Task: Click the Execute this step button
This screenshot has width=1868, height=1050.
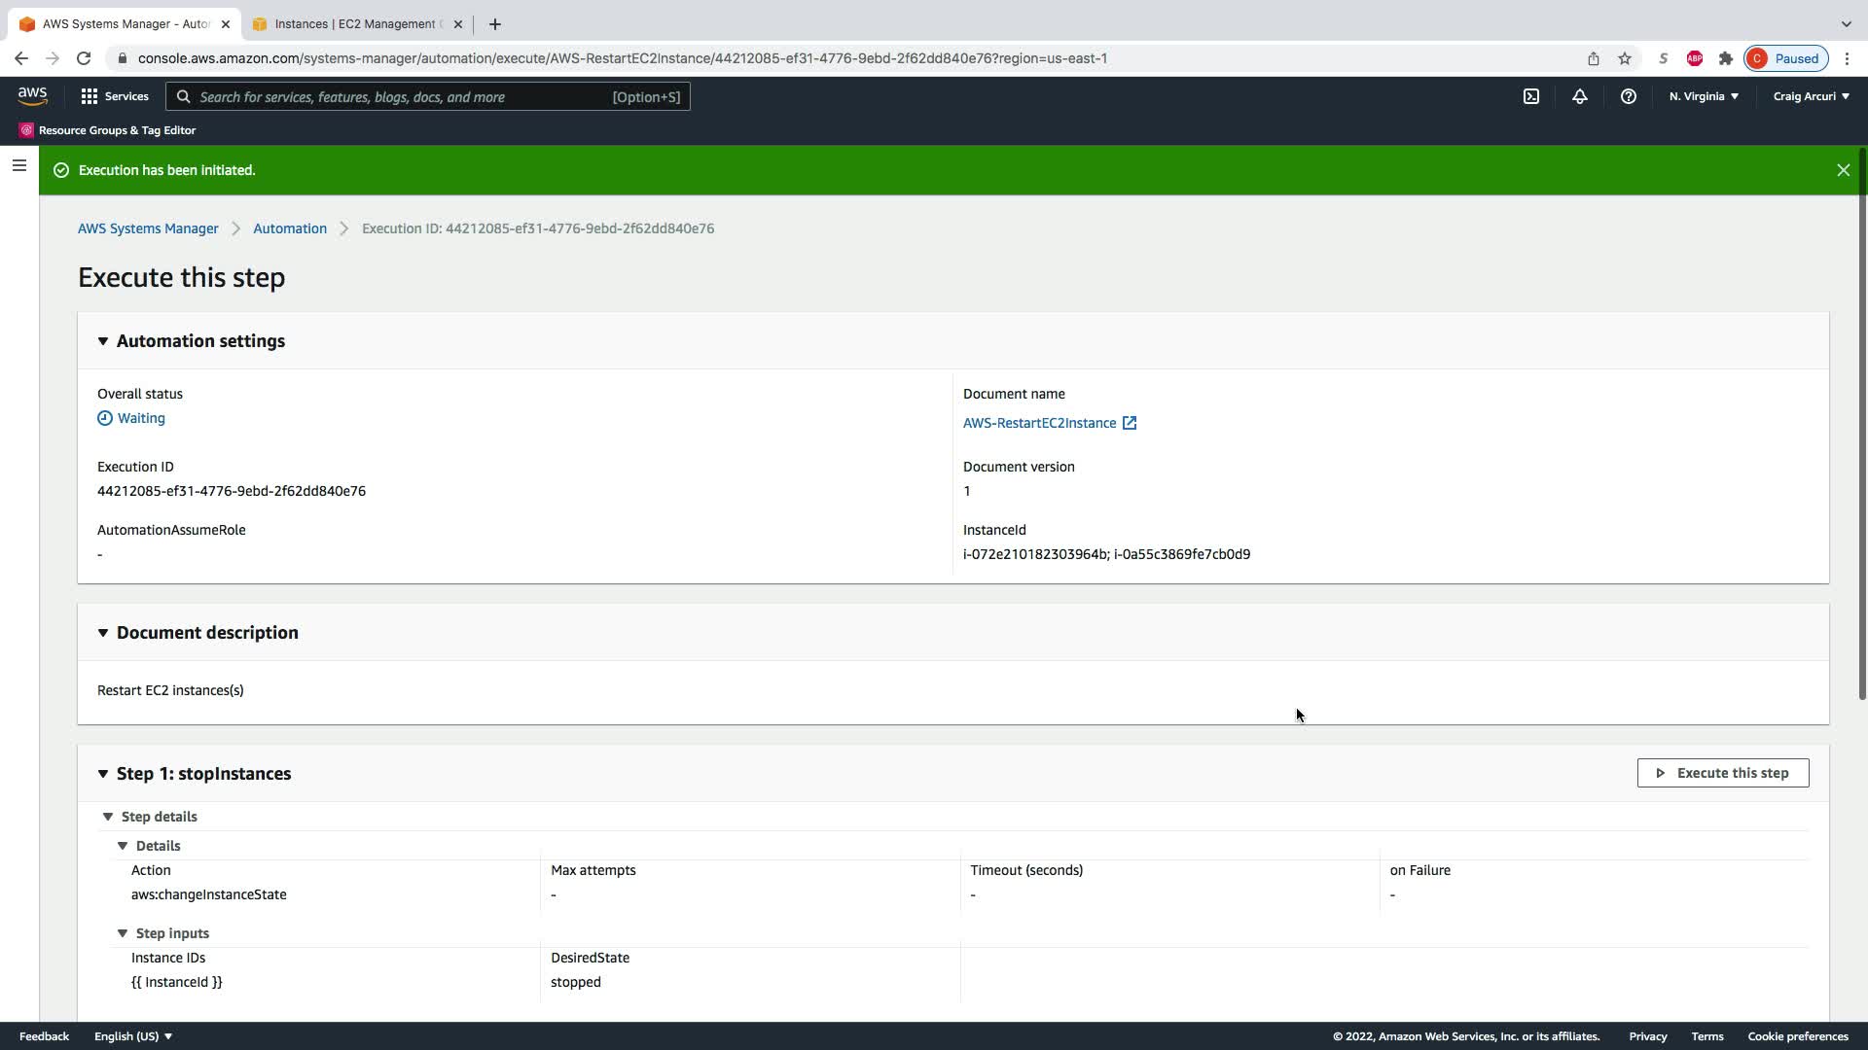Action: [1722, 773]
